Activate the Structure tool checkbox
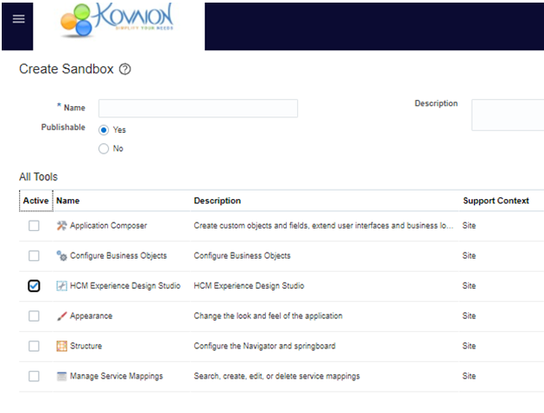This screenshot has width=544, height=413. click(34, 346)
